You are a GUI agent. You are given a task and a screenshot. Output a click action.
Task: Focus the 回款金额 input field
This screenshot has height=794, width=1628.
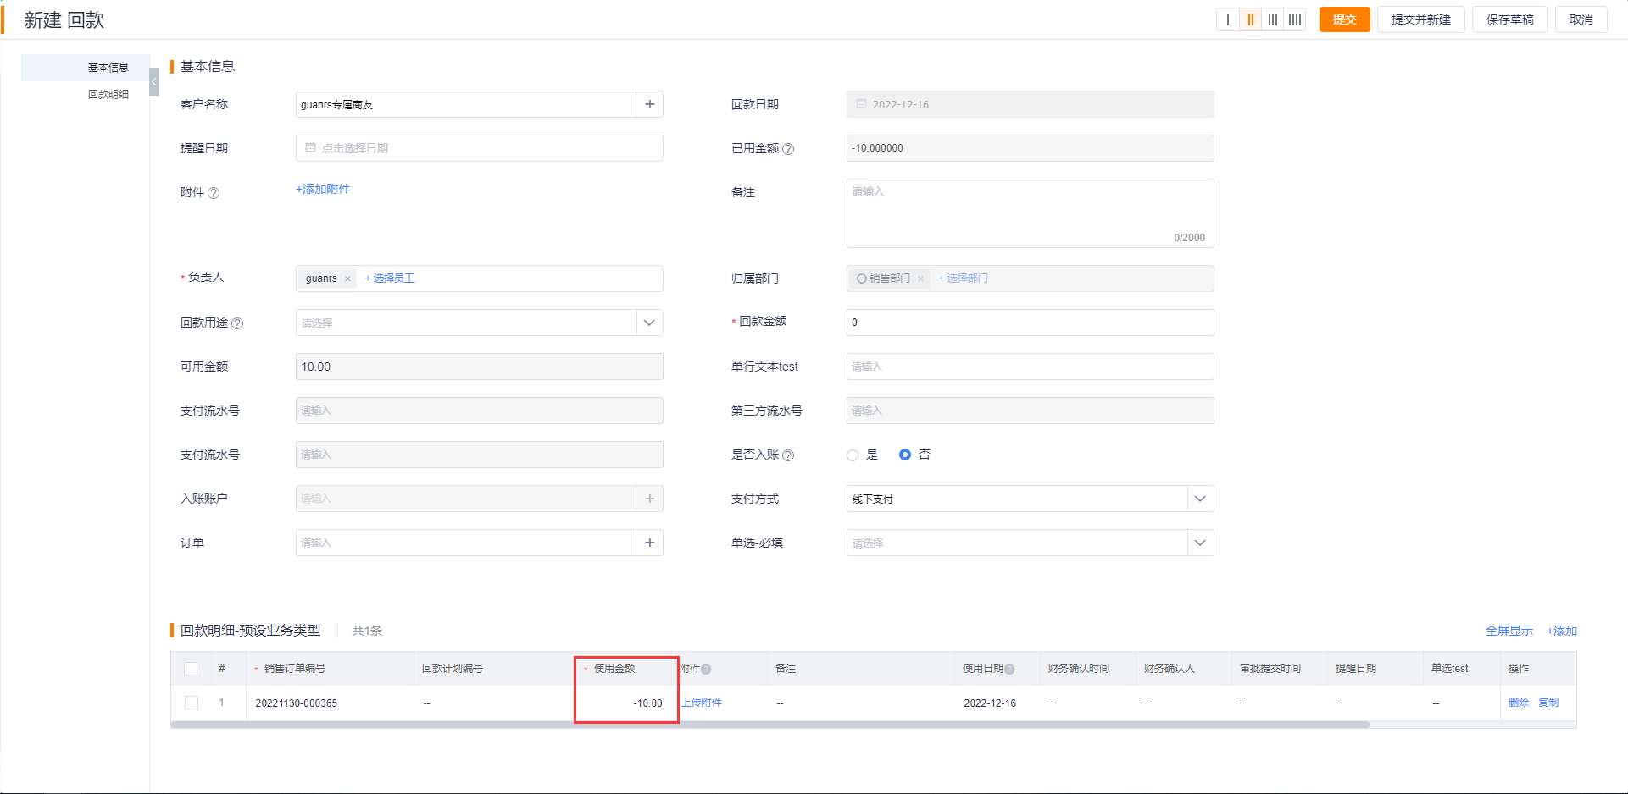pos(1030,323)
